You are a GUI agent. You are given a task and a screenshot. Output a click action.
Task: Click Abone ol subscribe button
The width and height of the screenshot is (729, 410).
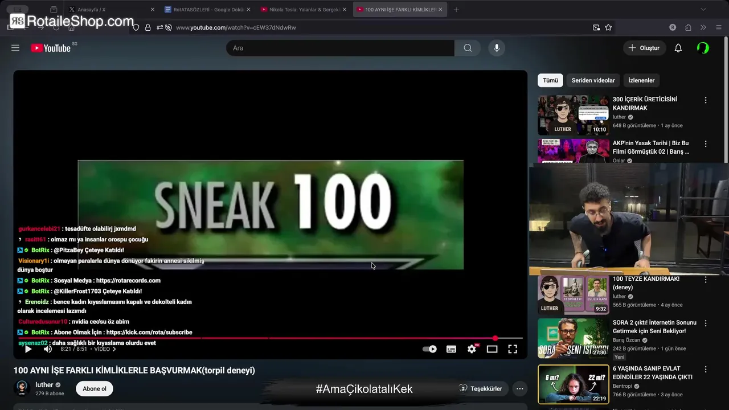(x=95, y=389)
